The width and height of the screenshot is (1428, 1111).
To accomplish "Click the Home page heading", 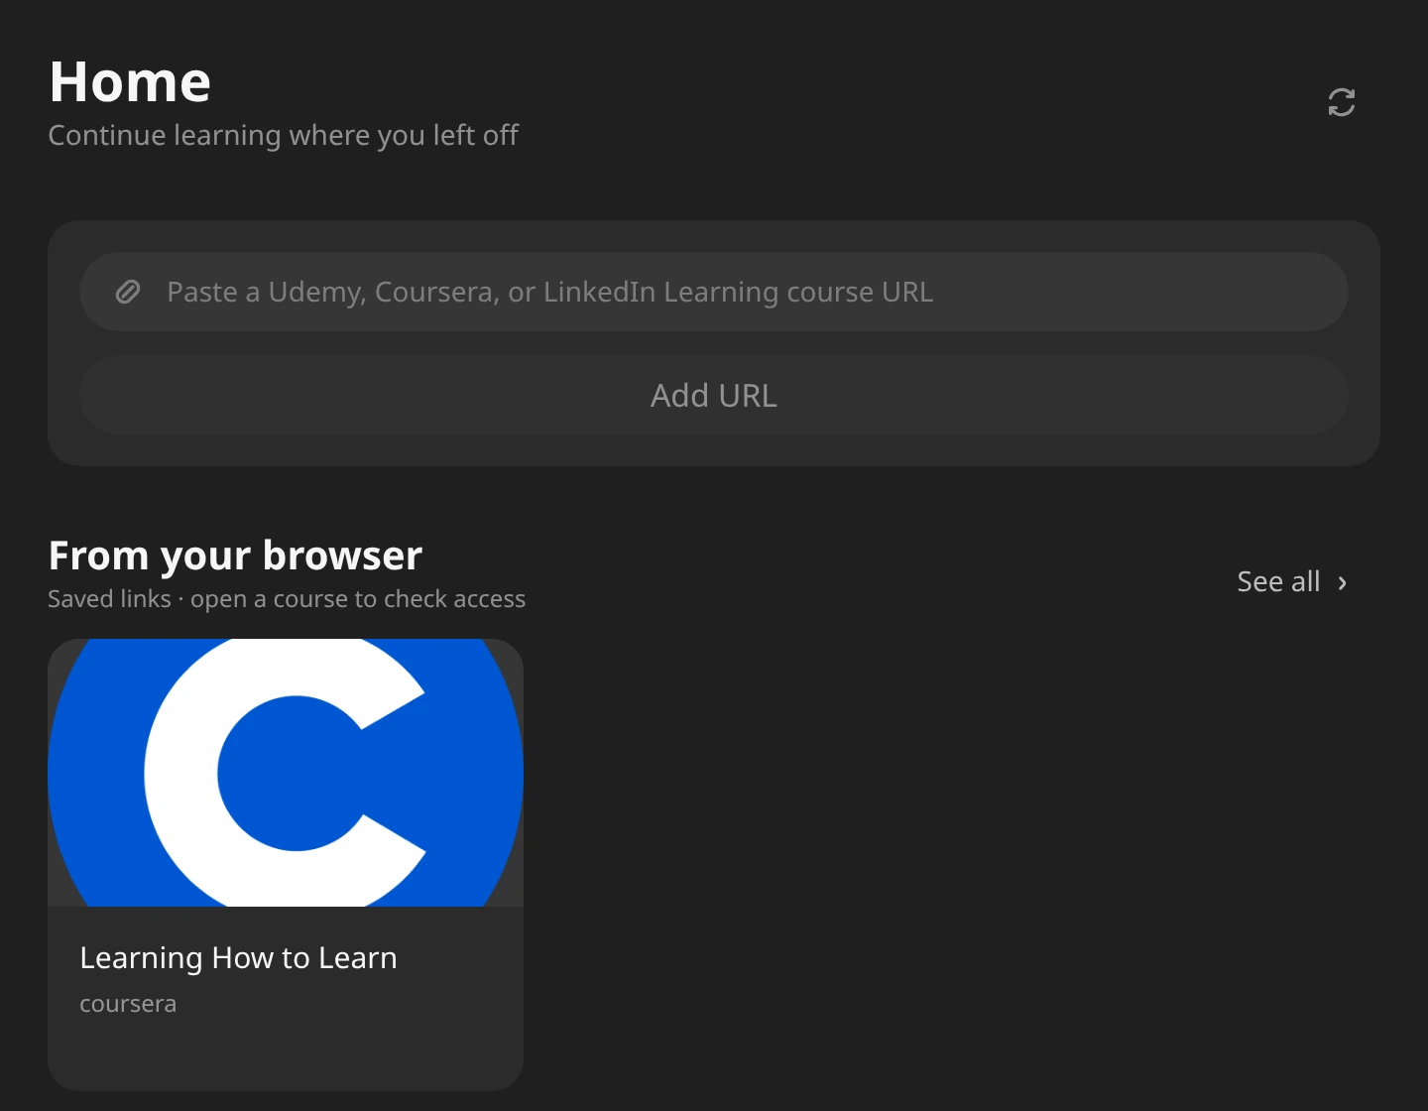I will click(130, 81).
